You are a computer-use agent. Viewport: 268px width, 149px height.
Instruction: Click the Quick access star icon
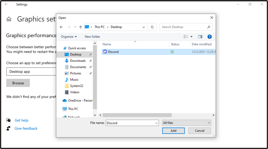[65, 48]
